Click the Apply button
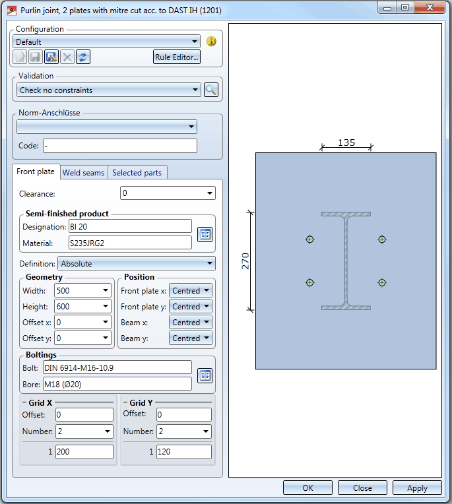This screenshot has height=504, width=452. tap(417, 488)
